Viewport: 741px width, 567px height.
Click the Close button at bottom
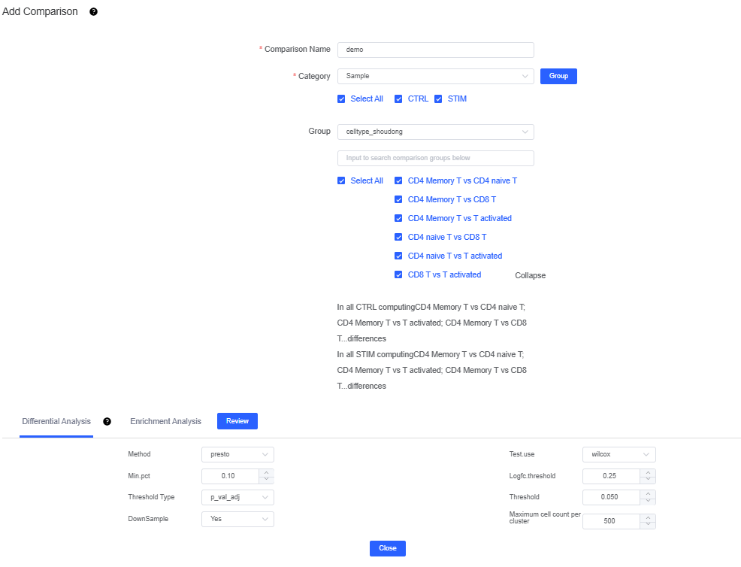387,548
